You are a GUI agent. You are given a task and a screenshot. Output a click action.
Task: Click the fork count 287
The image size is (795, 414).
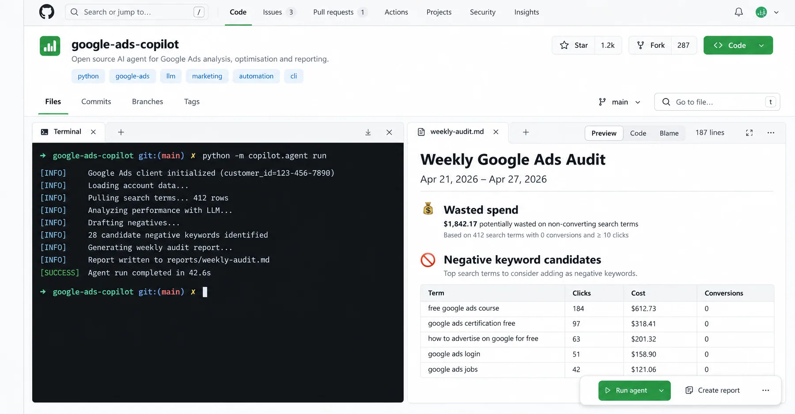pyautogui.click(x=683, y=45)
